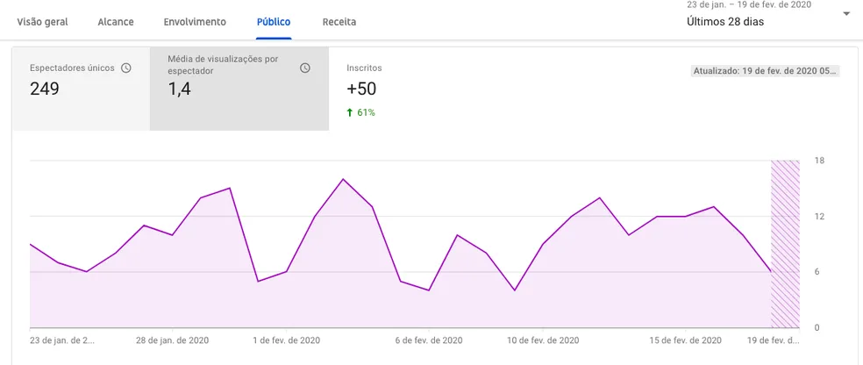Go to the Envolvimento tab

click(x=195, y=22)
